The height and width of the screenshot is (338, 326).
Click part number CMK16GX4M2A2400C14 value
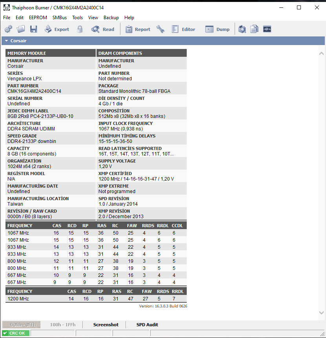point(35,91)
